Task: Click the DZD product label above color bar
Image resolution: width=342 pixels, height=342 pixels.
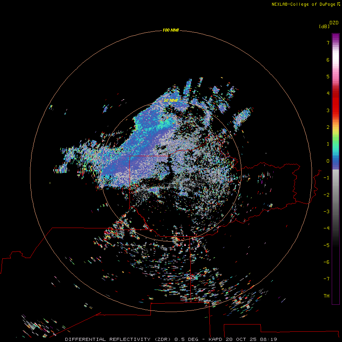Action: click(x=334, y=23)
